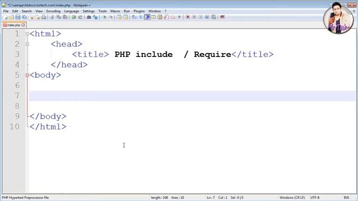
Task: Click 'length : 106' in status bar
Action: 159,198
